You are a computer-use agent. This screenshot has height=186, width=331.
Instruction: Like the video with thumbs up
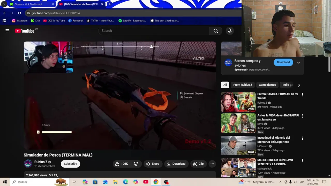(x=122, y=164)
